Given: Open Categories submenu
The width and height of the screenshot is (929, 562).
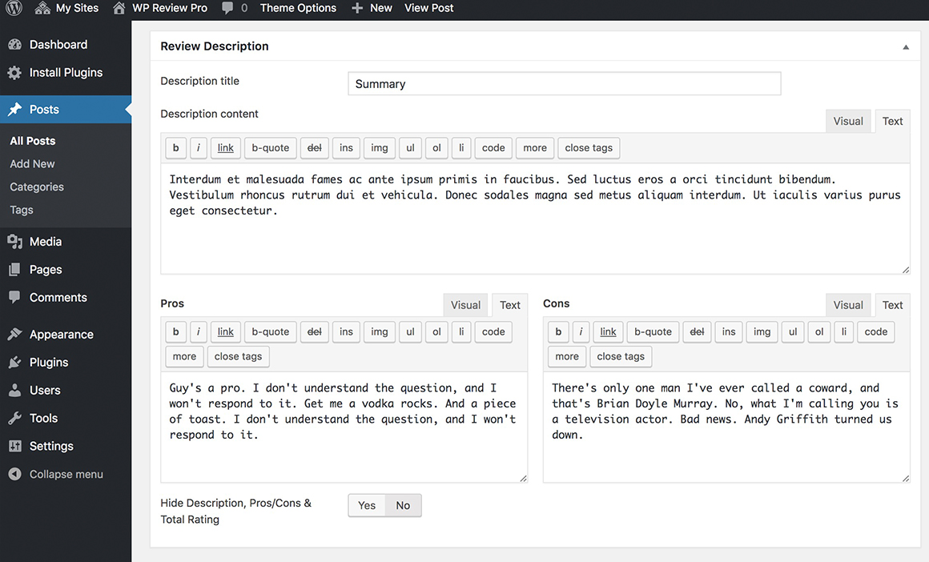Looking at the screenshot, I should point(37,187).
